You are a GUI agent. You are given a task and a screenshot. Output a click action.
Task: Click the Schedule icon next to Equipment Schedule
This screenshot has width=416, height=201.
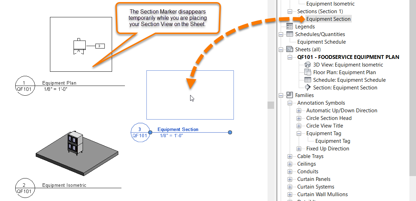308,80
